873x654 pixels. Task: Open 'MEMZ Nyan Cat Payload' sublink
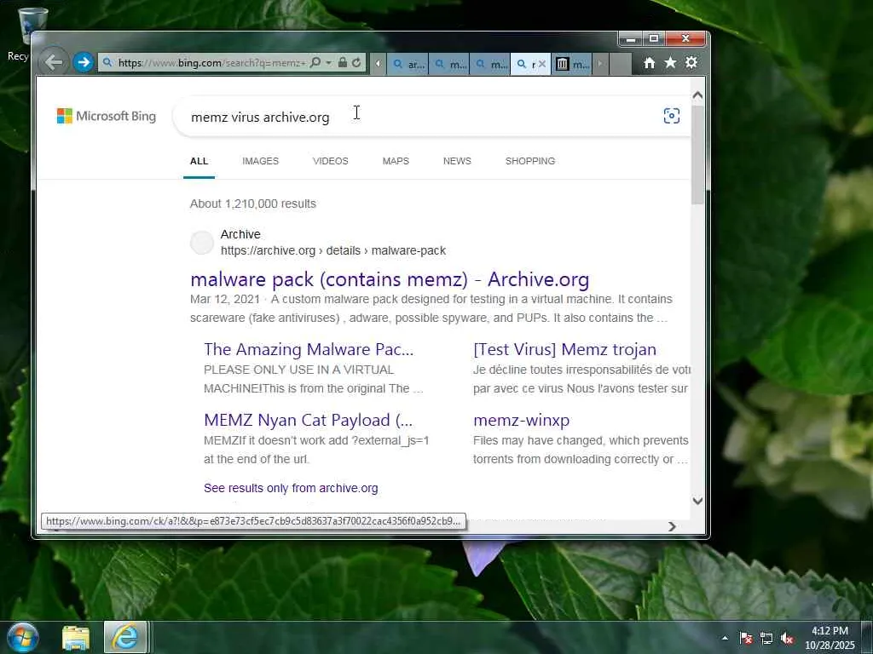[x=309, y=420]
